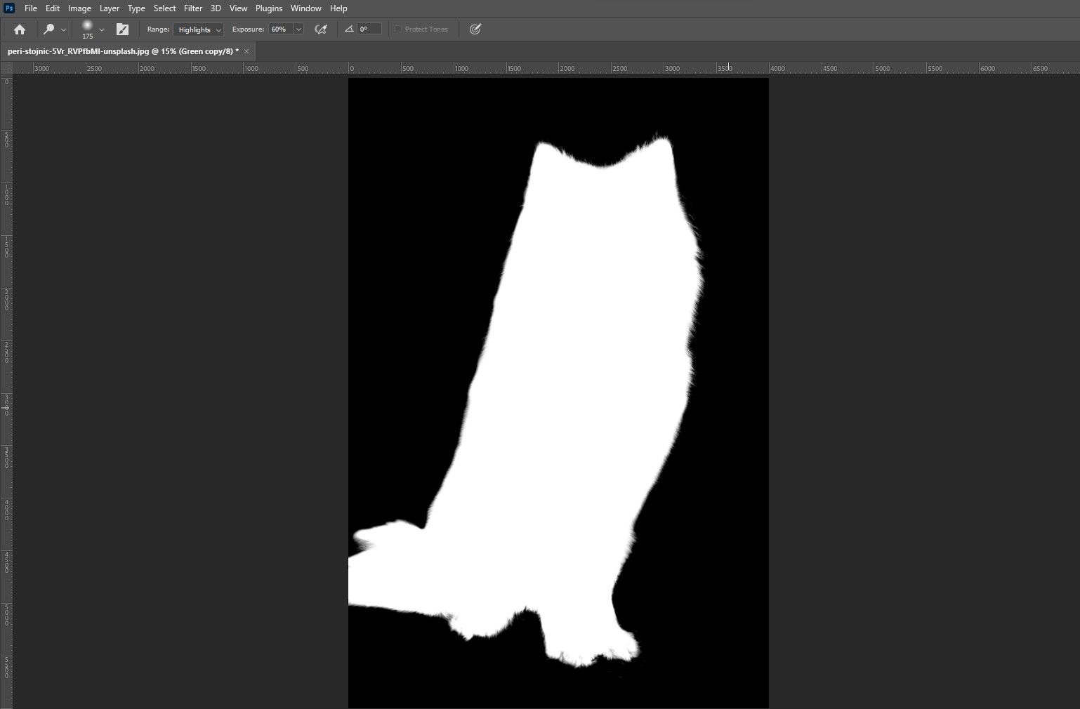Open the Filter menu
This screenshot has height=709, width=1080.
point(193,8)
